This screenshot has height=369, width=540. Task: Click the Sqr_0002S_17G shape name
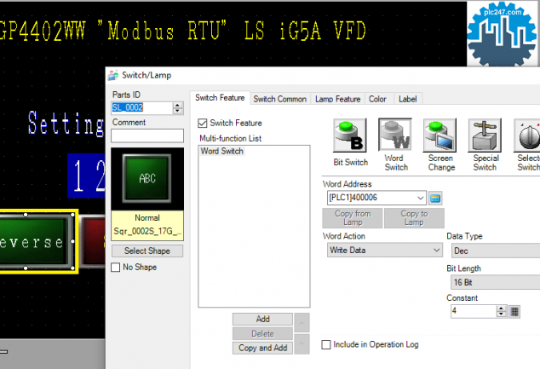point(147,231)
